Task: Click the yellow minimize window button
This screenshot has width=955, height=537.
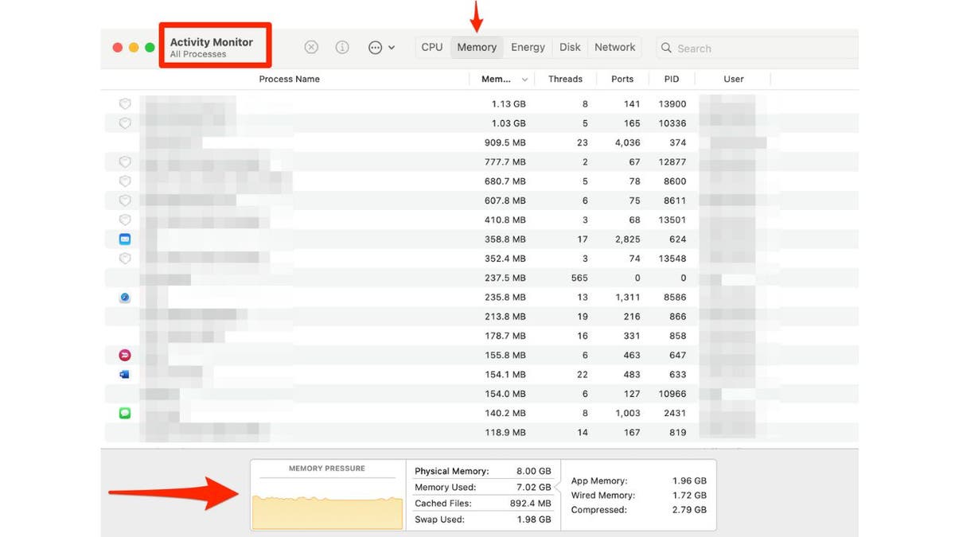Action: point(134,48)
